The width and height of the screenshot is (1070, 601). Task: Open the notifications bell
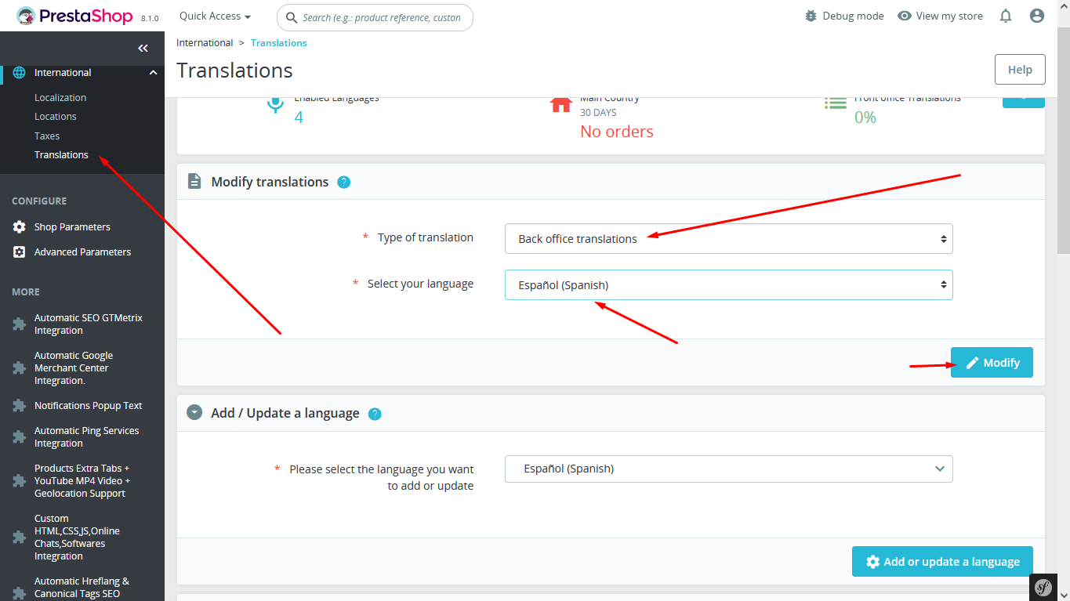coord(1006,16)
